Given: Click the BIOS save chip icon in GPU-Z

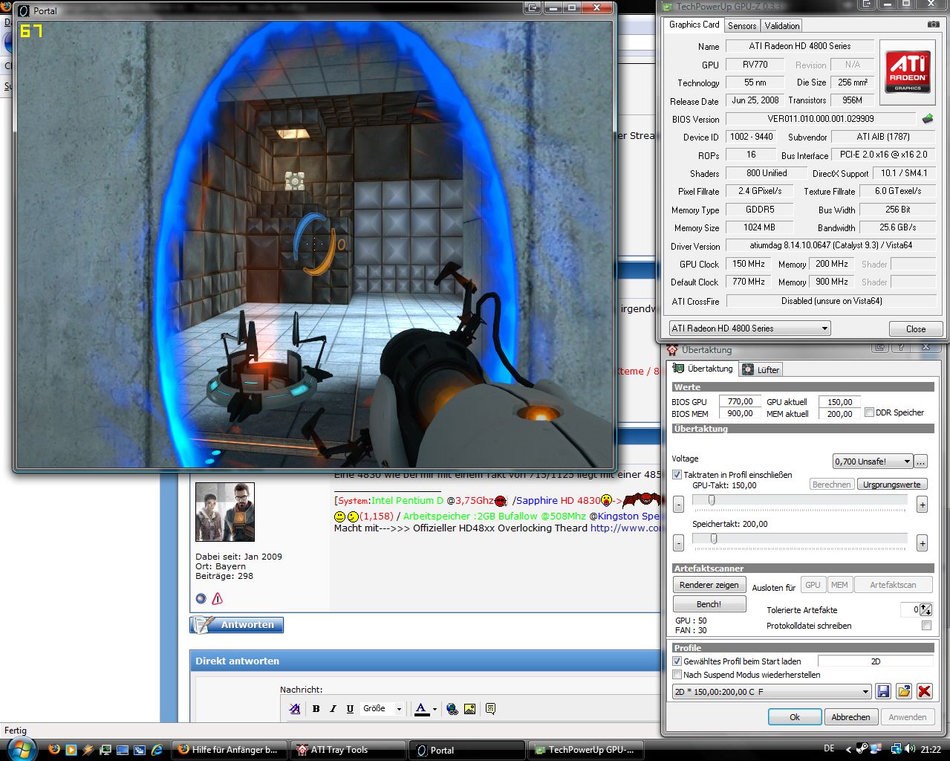Looking at the screenshot, I should click(x=928, y=119).
